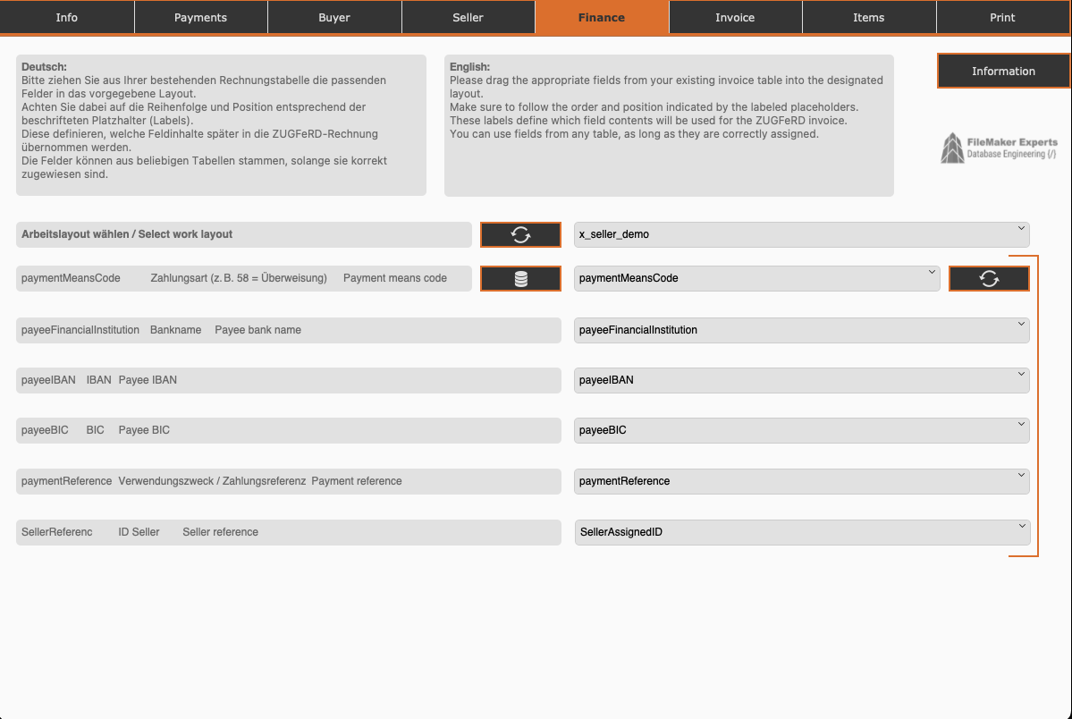Switch to the Invoice tab
Viewport: 1072px width, 719px height.
point(735,17)
